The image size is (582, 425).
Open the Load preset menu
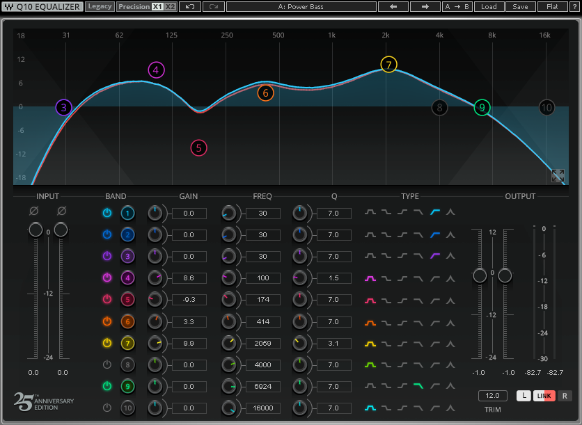(x=489, y=7)
